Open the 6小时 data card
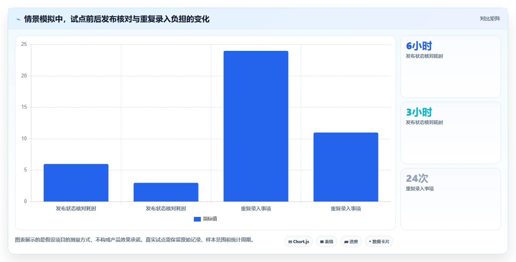Viewport: 516px width, 262px height. click(x=451, y=67)
